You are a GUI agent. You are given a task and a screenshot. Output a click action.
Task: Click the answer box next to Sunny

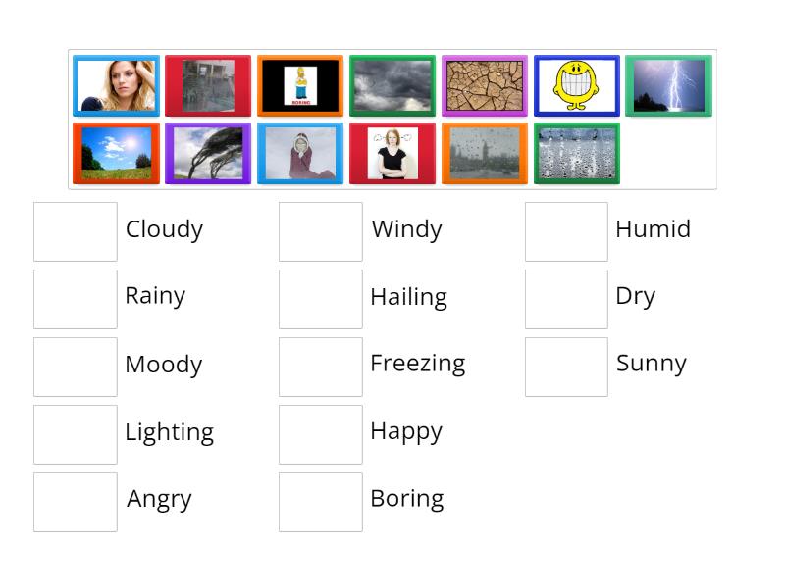click(566, 365)
